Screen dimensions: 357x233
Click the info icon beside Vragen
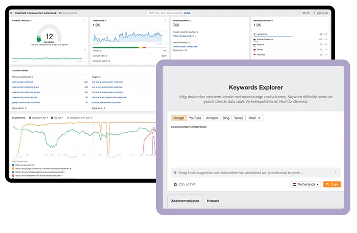click(x=100, y=77)
